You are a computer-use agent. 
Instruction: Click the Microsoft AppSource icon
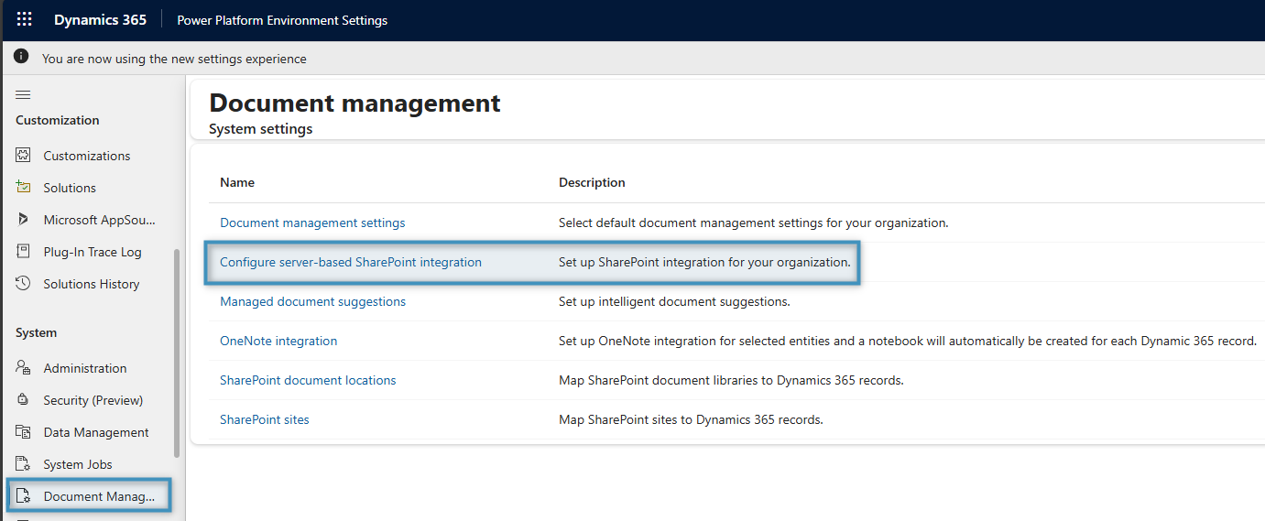pyautogui.click(x=24, y=220)
